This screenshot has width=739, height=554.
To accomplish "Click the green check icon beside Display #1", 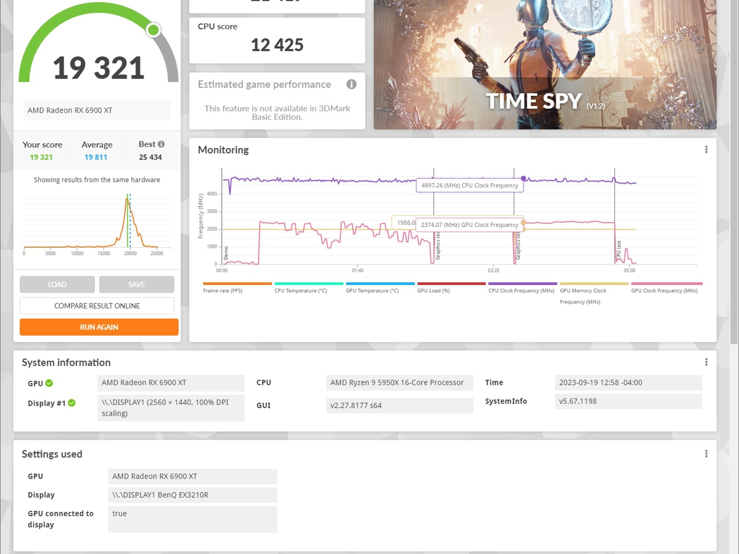I will pyautogui.click(x=72, y=403).
